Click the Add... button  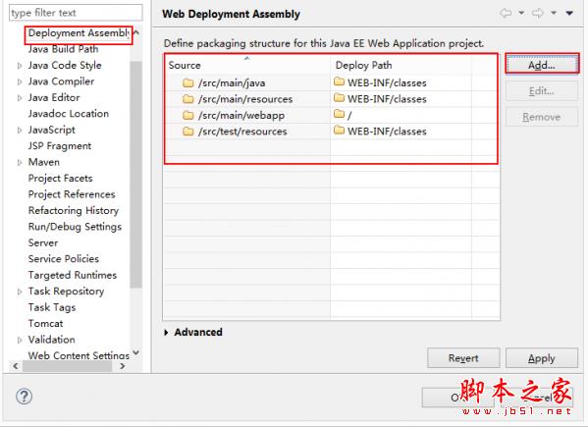[x=542, y=65]
